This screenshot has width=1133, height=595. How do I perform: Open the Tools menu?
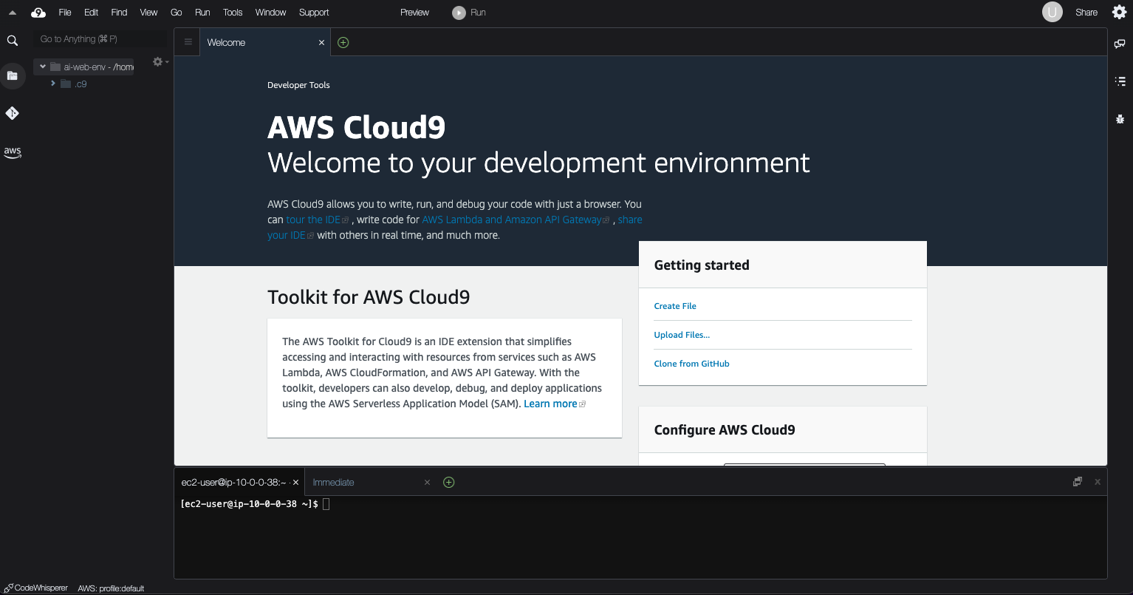pyautogui.click(x=233, y=13)
